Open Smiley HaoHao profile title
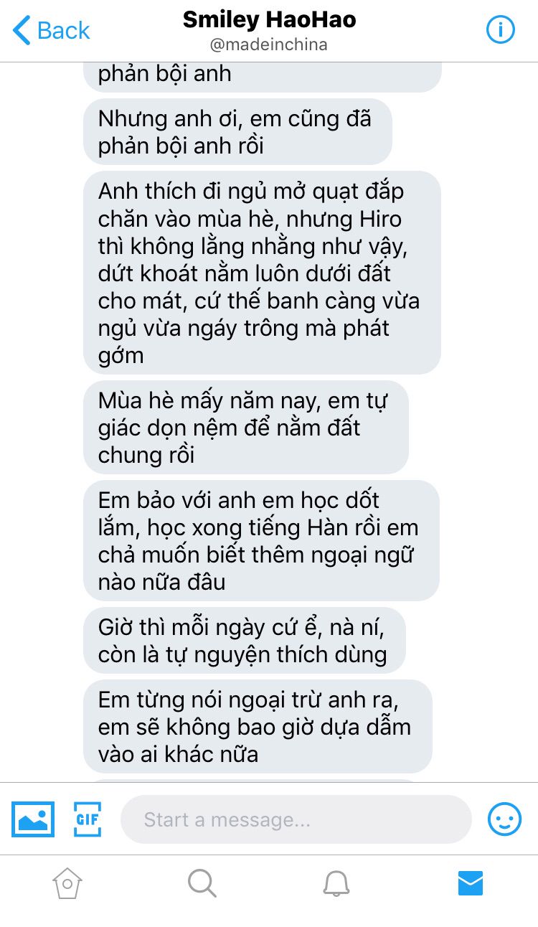This screenshot has height=927, width=538. pos(269,19)
